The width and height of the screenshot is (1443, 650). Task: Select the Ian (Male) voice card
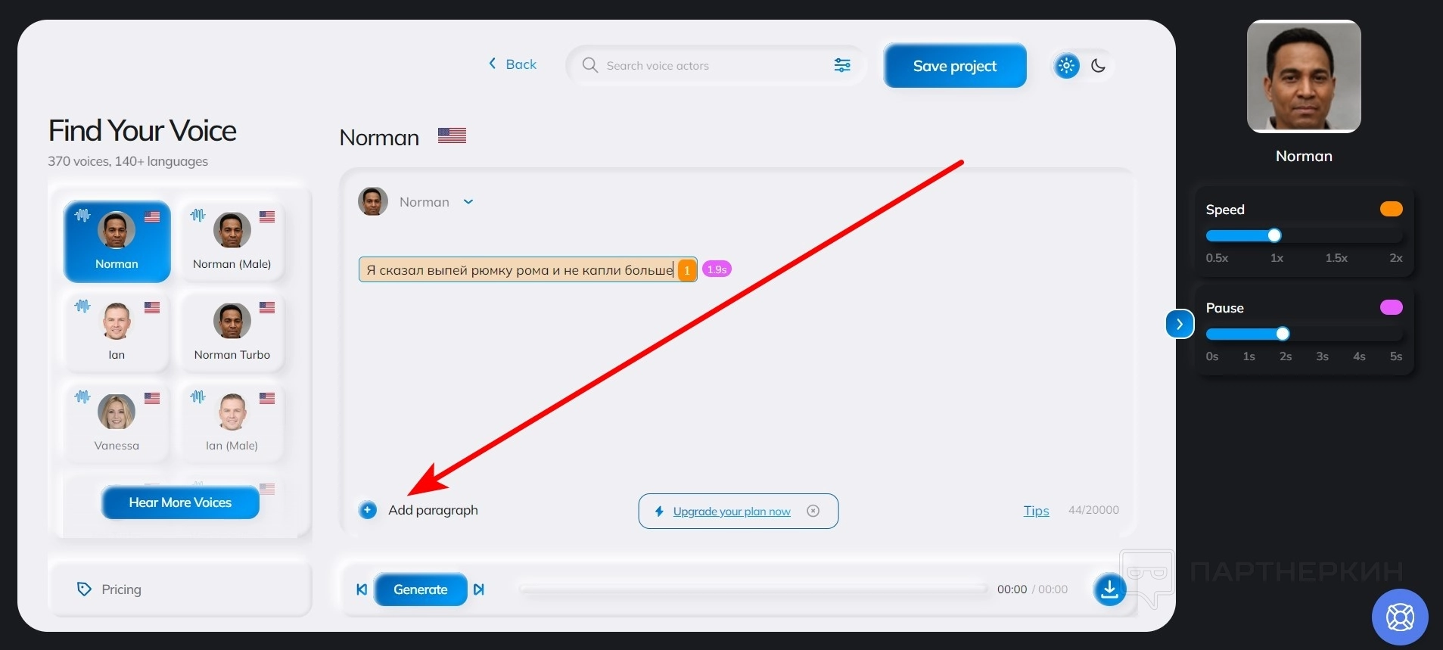click(x=232, y=422)
